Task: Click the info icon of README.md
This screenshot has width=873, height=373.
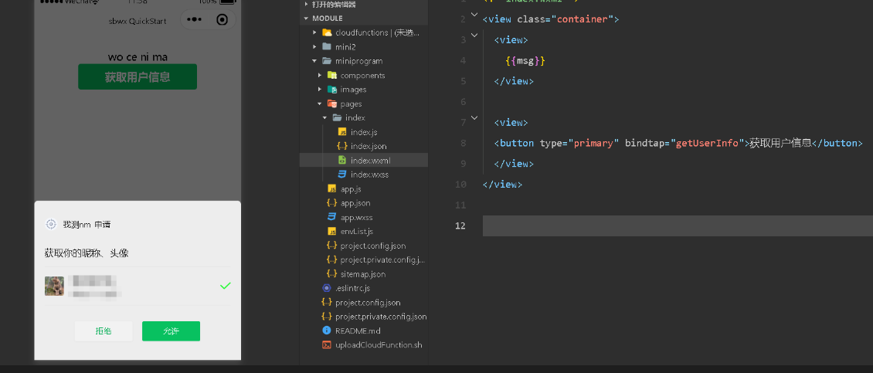Action: tap(327, 331)
